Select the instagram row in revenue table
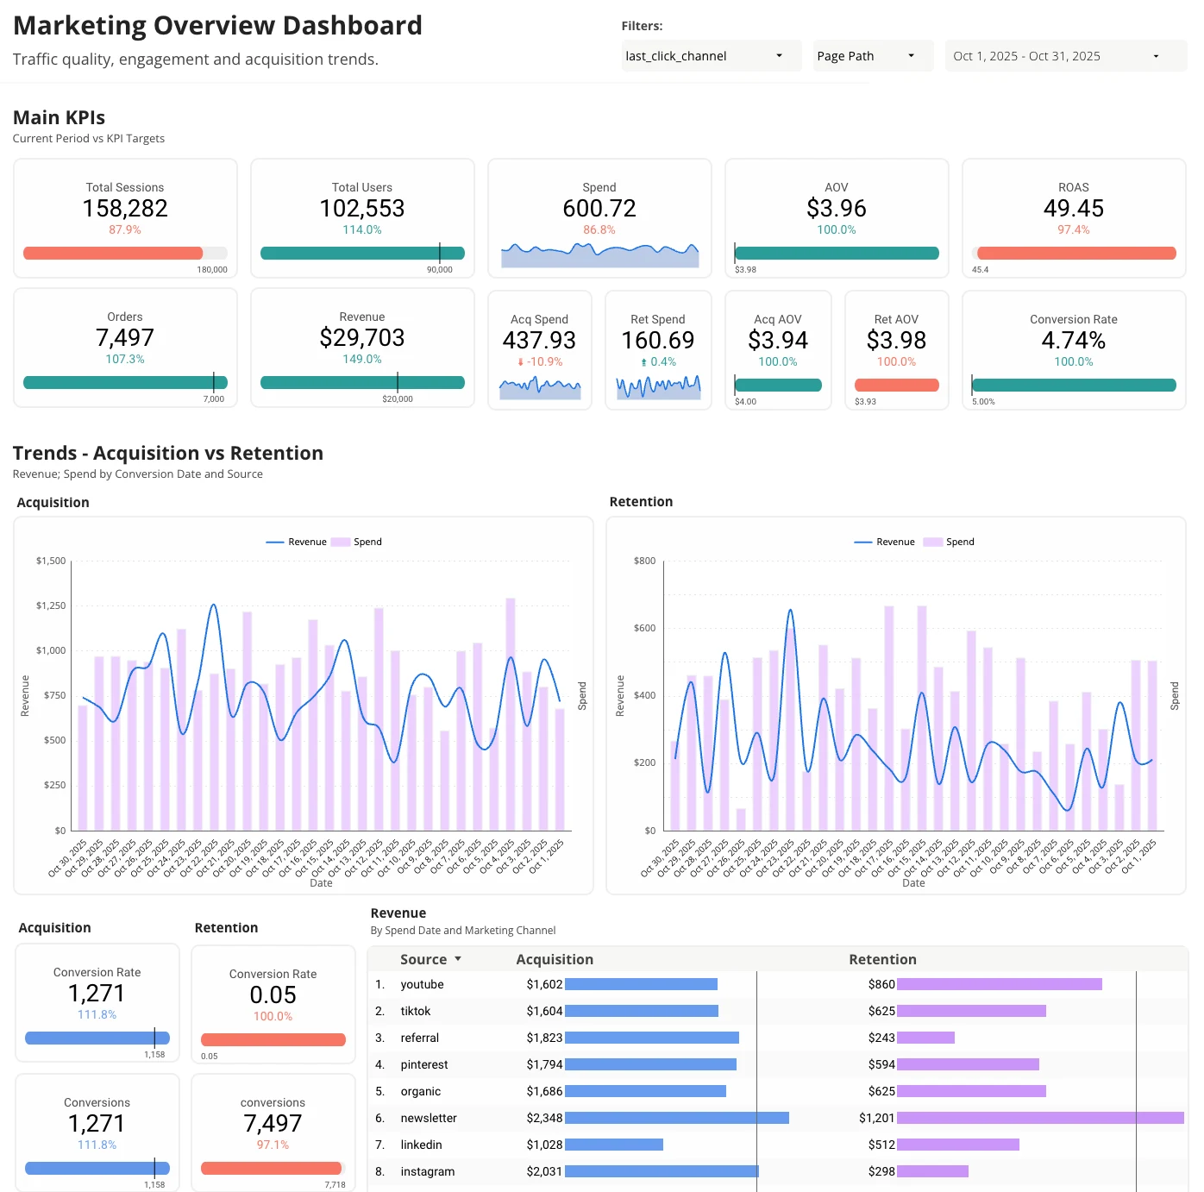 point(778,1171)
